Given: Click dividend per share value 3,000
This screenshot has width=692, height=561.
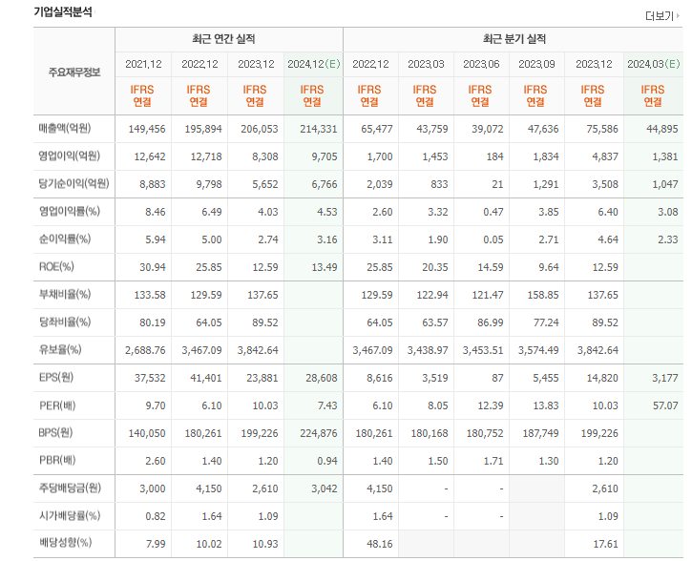Looking at the screenshot, I should click(x=153, y=489).
